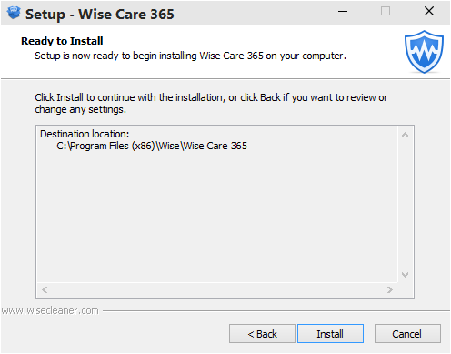Click the vertical scrollbar track in the summary box

click(405, 205)
